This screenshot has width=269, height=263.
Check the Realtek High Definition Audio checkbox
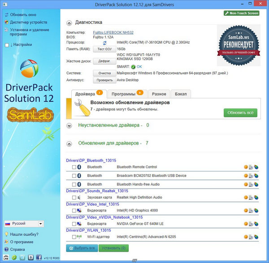tap(74, 197)
